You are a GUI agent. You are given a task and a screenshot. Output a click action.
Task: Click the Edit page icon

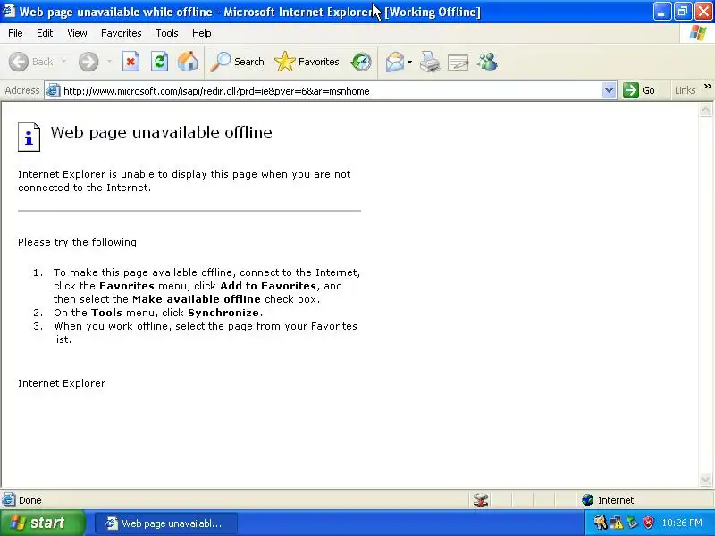tap(458, 62)
